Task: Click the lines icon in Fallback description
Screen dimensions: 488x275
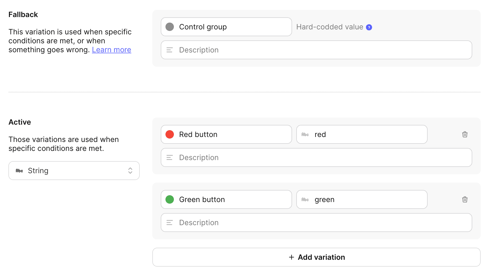Action: click(x=169, y=50)
